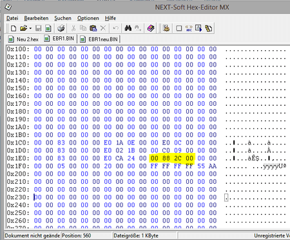Open the Suchen menu
Image resolution: width=290 pixels, height=240 pixels.
(x=63, y=18)
